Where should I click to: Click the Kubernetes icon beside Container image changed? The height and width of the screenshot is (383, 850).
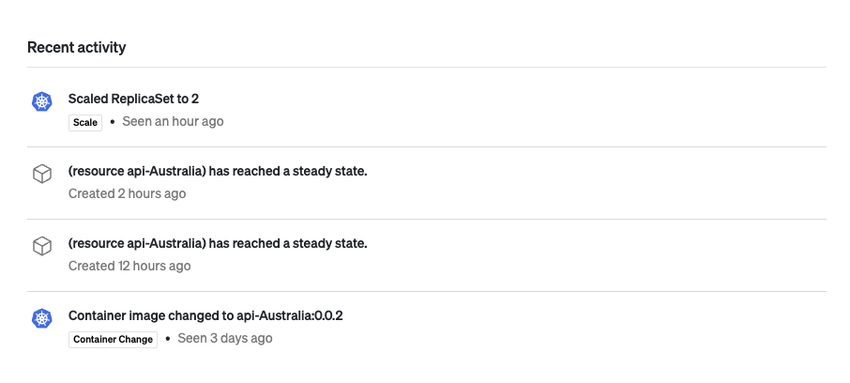pos(41,318)
